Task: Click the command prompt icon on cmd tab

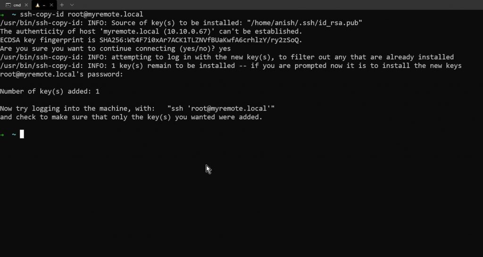Action: point(8,5)
